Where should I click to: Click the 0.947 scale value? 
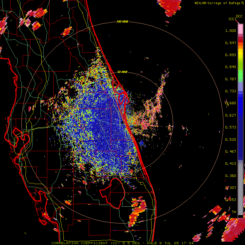point(231,43)
